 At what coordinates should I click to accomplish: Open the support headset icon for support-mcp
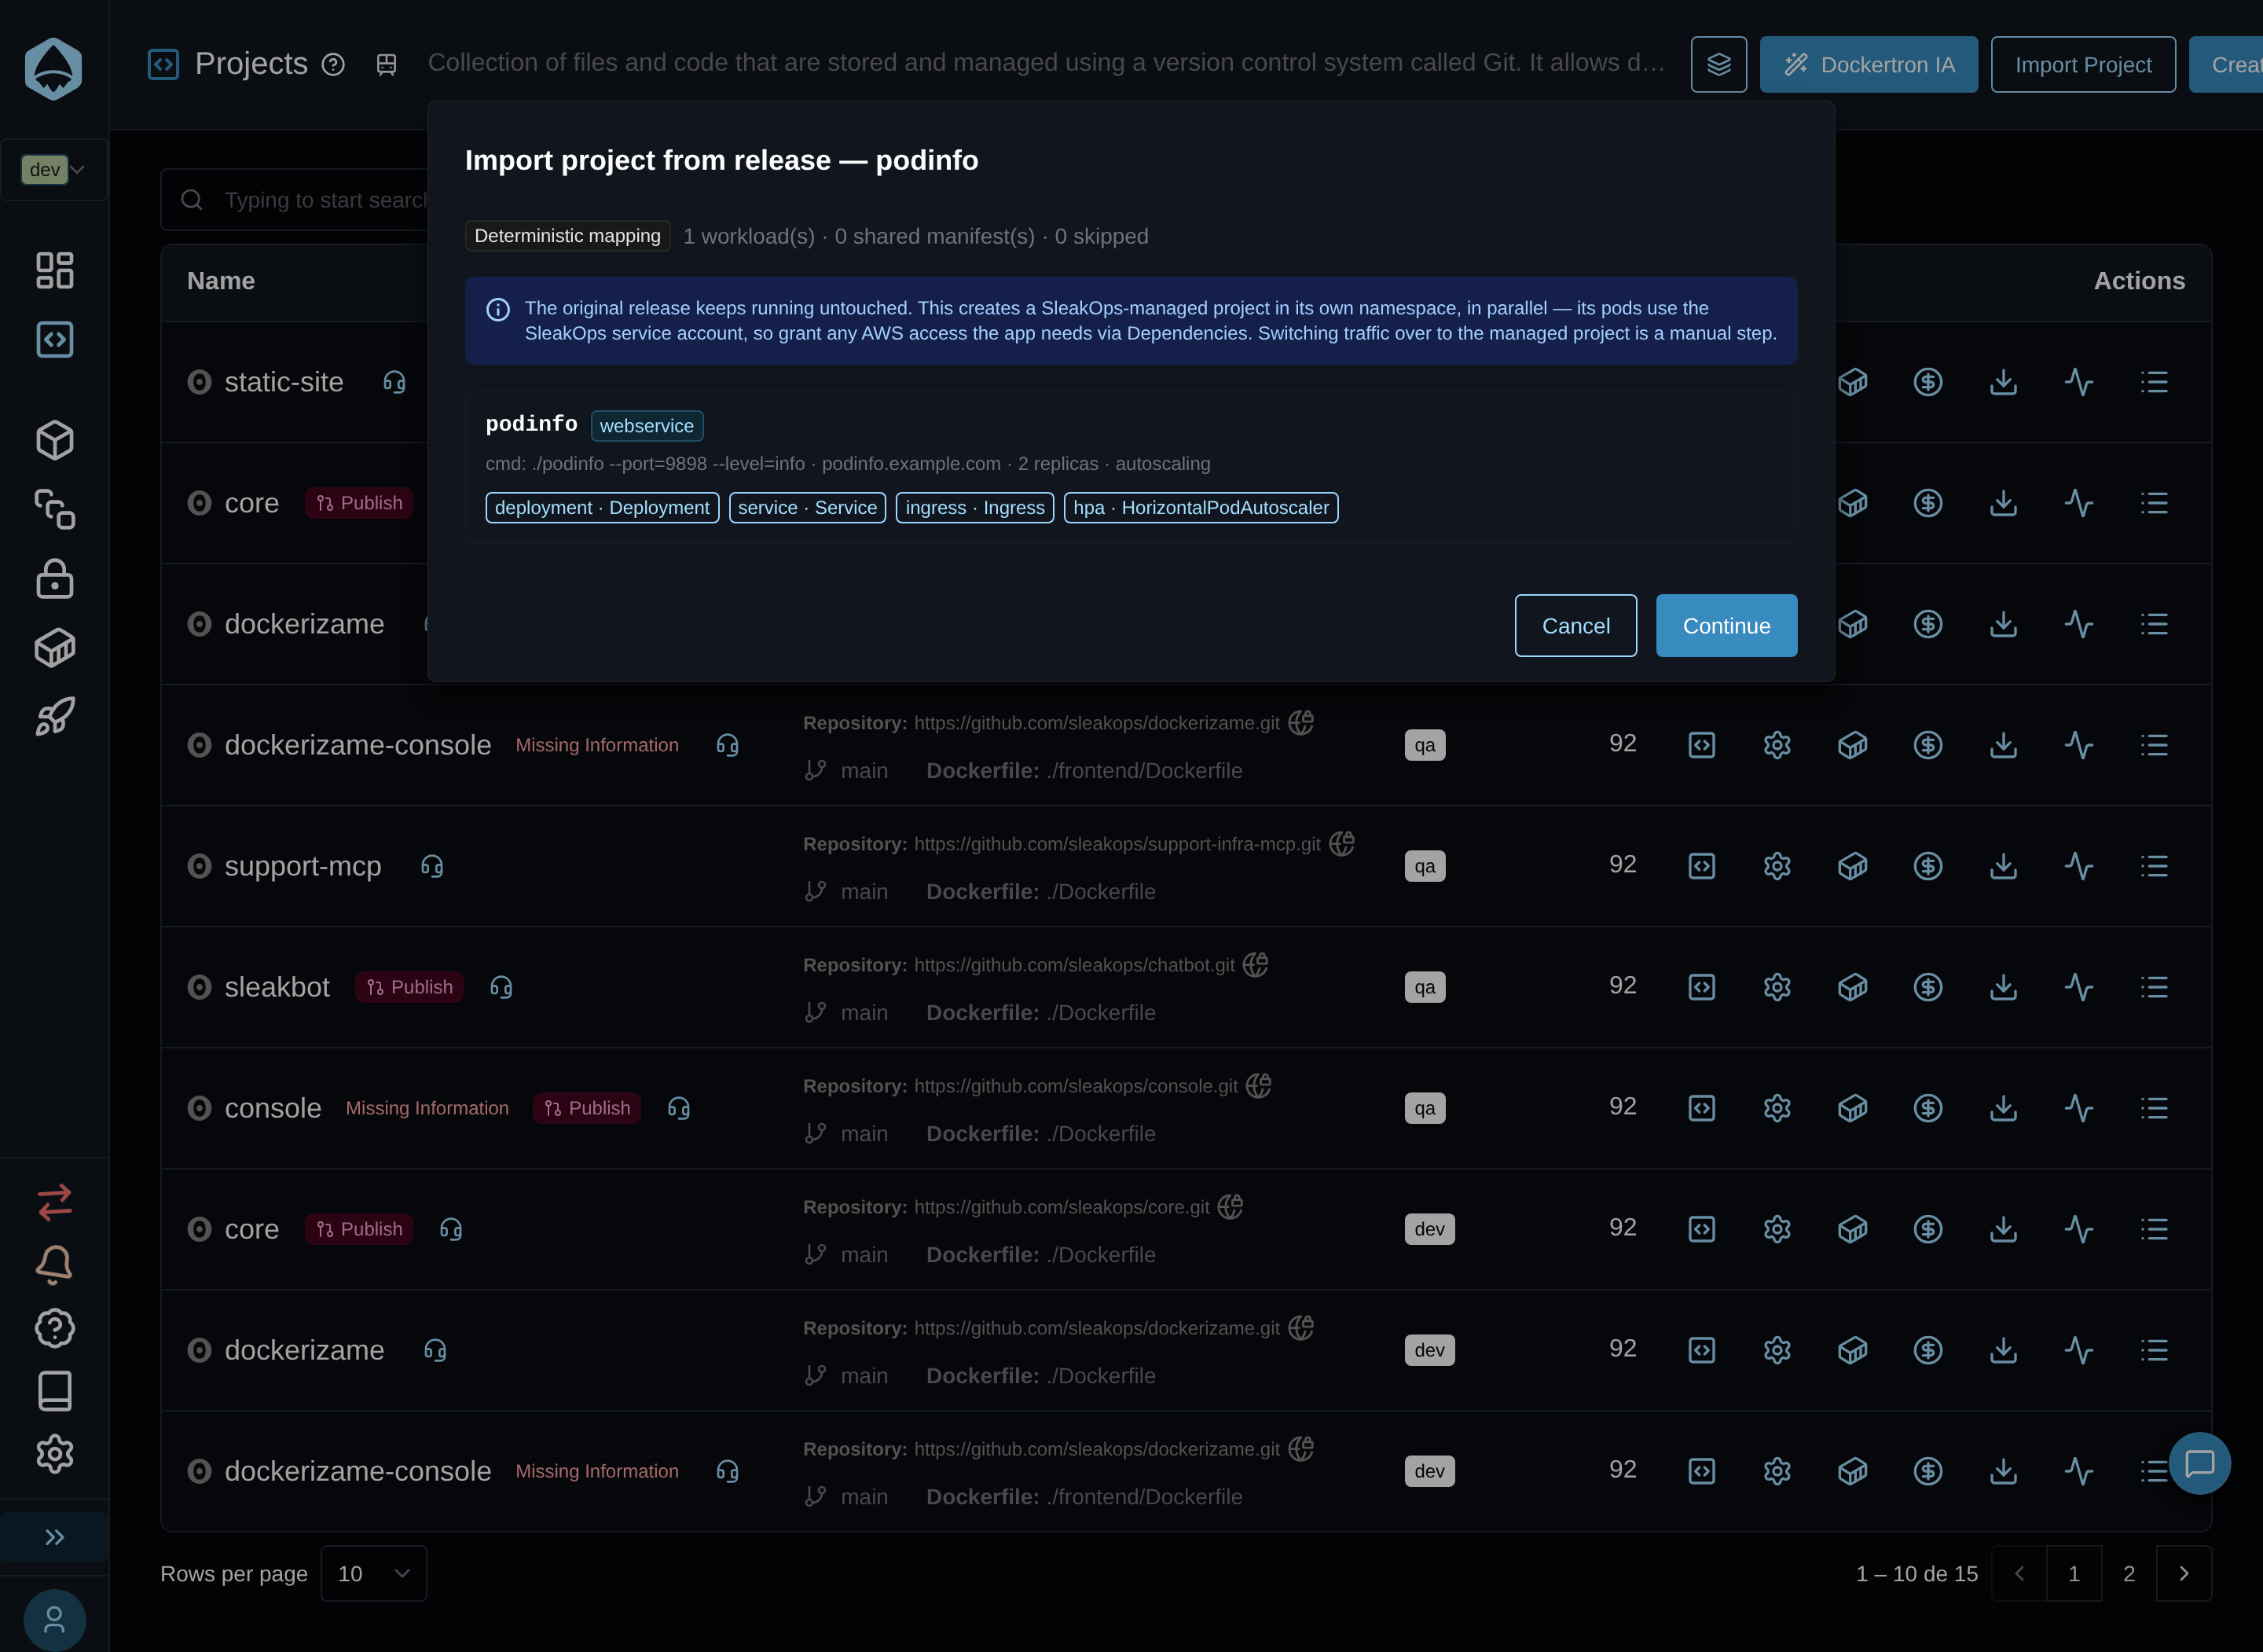tap(432, 866)
